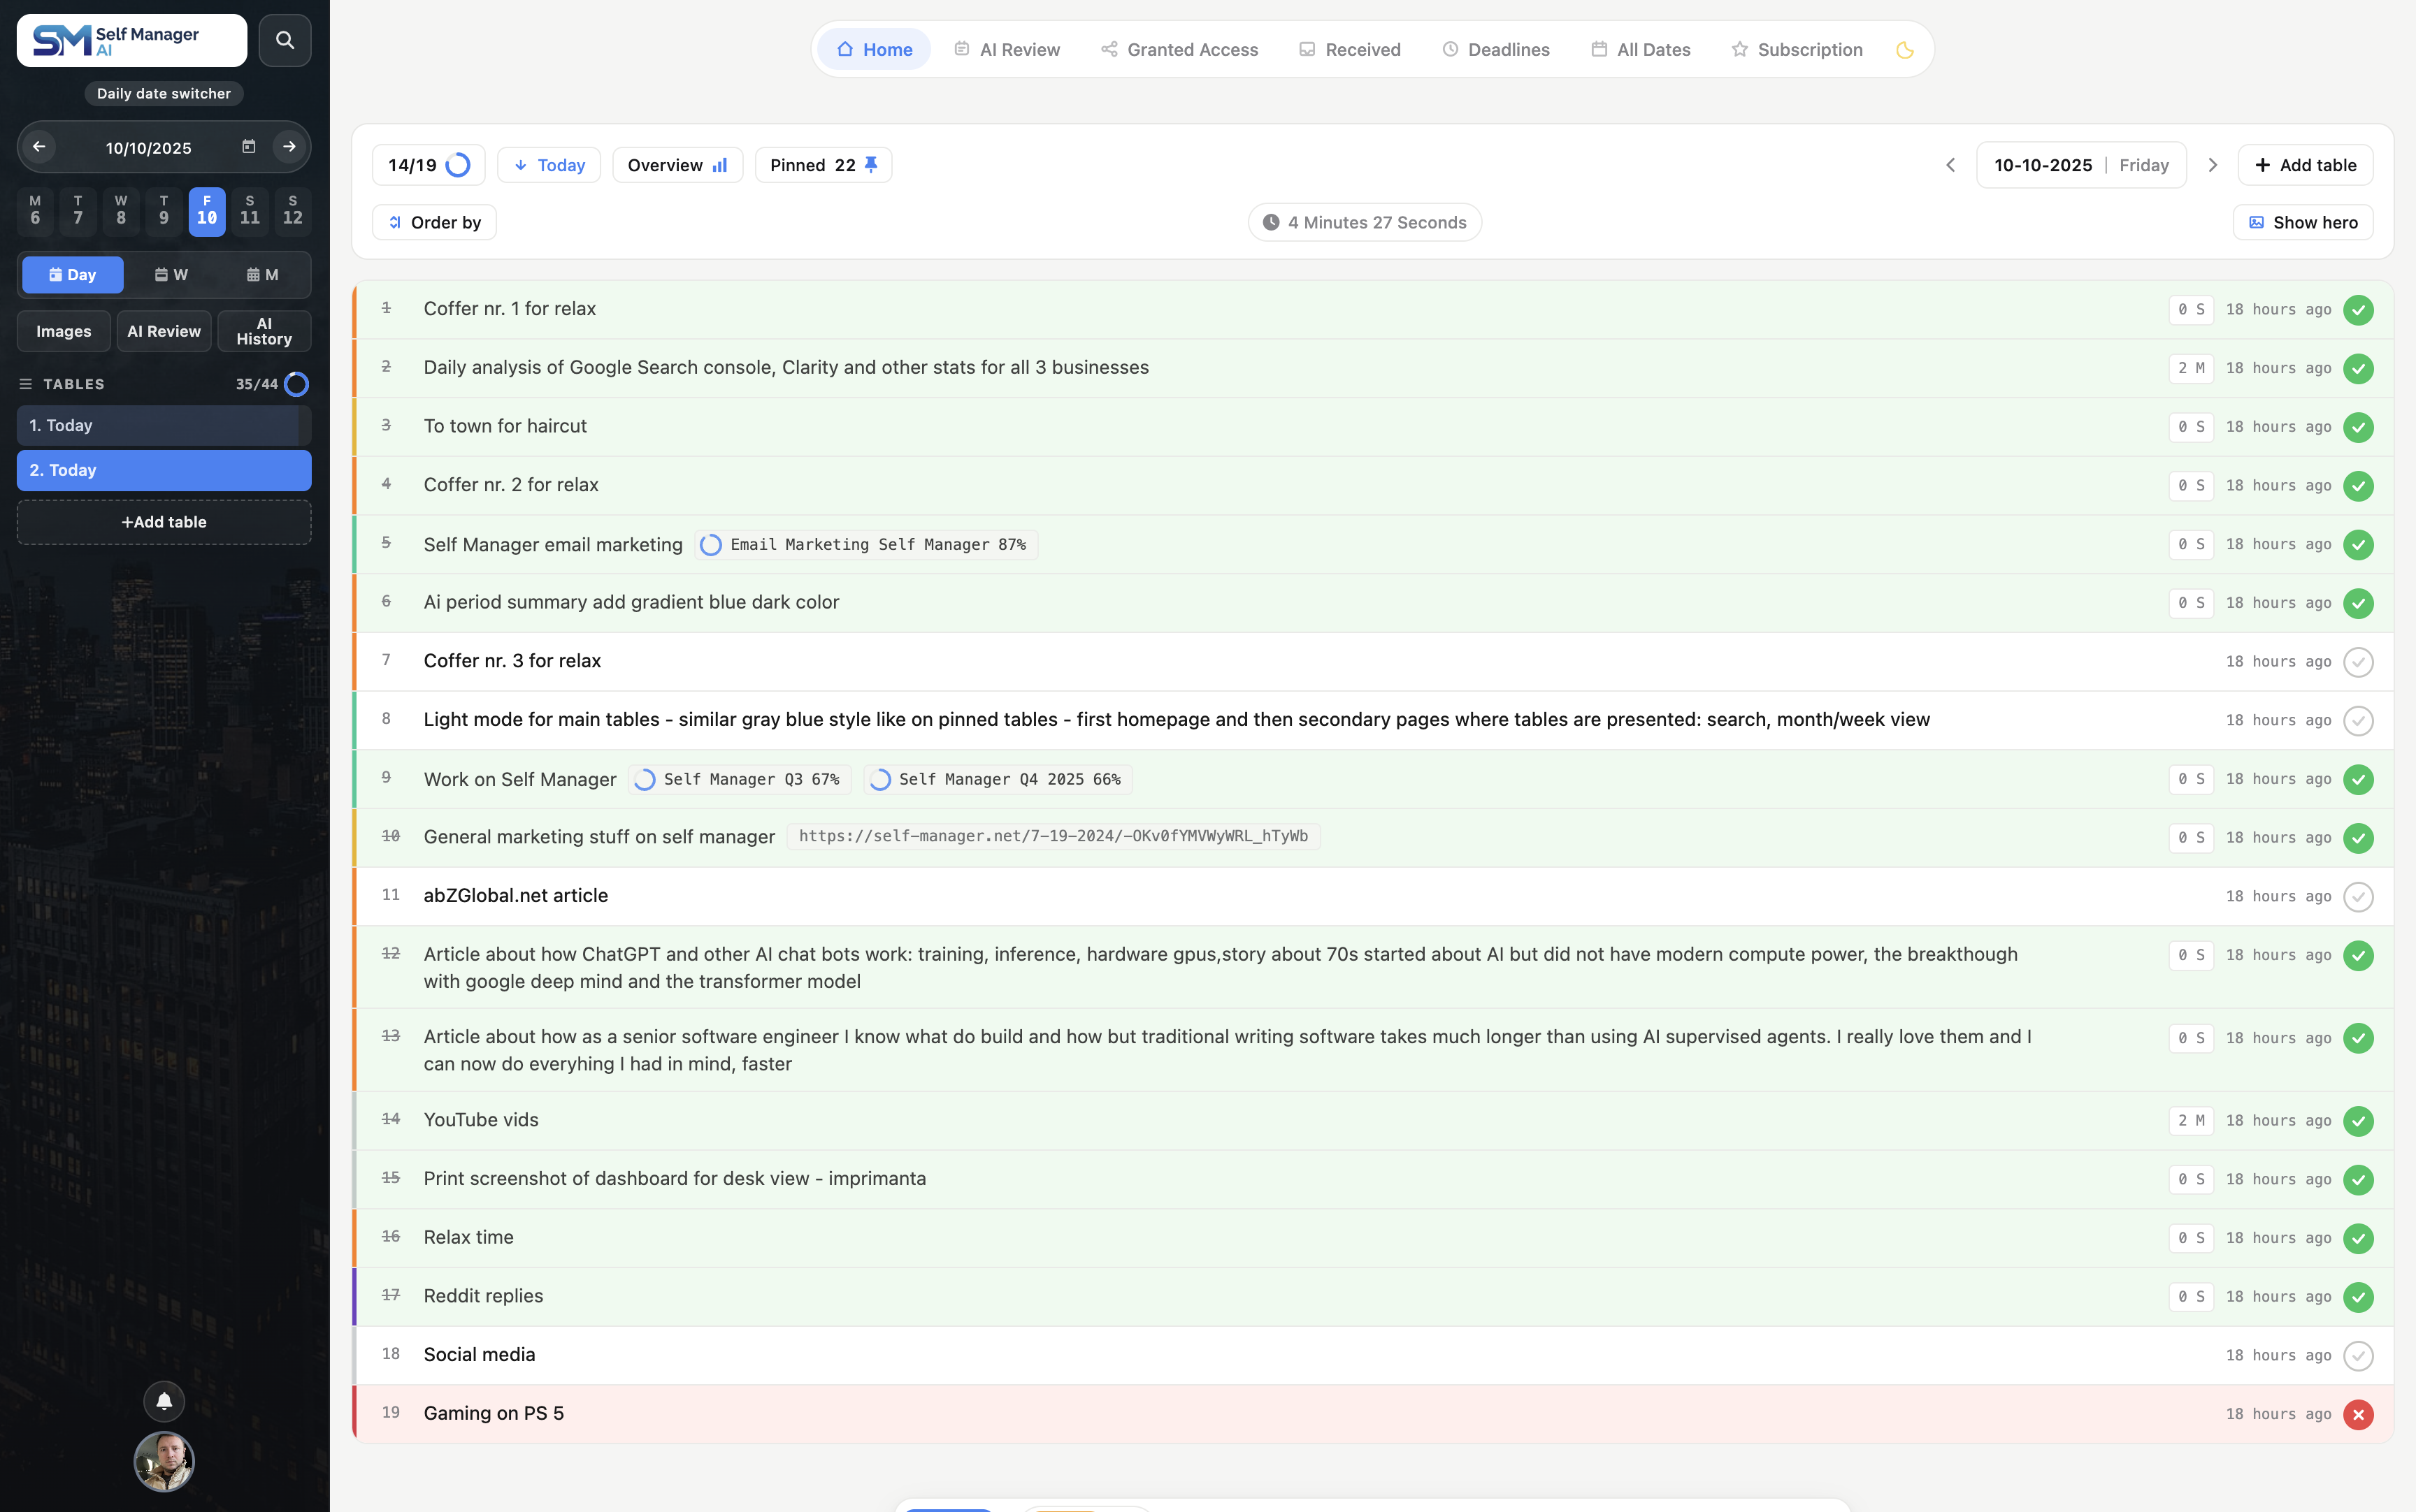Go to next day with sidebar right arrow
This screenshot has width=2416, height=1512.
pyautogui.click(x=289, y=147)
